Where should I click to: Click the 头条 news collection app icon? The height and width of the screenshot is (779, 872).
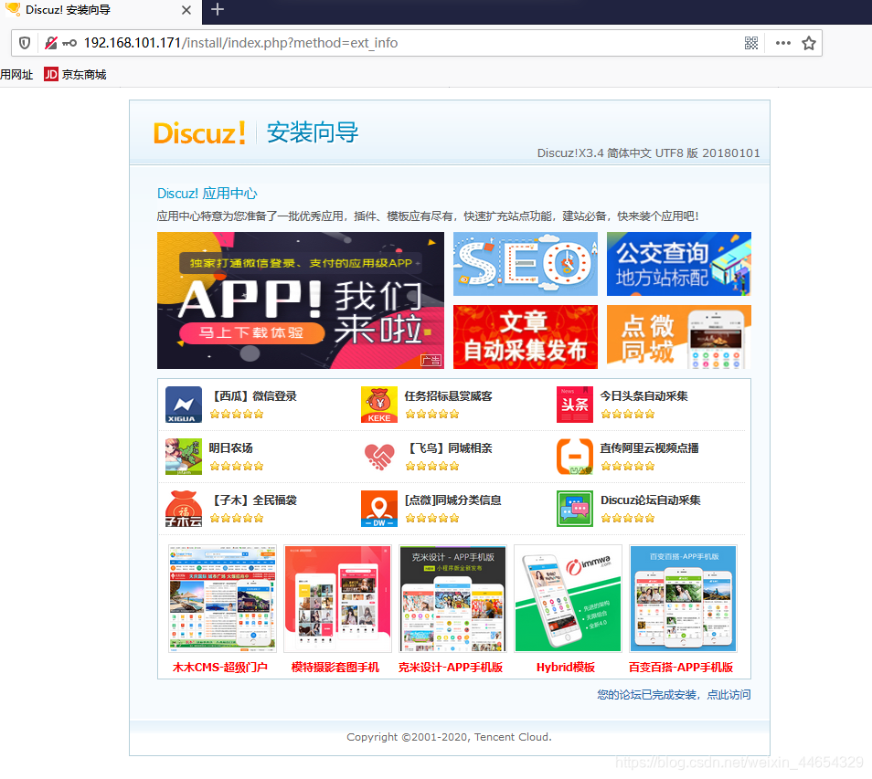coord(574,405)
